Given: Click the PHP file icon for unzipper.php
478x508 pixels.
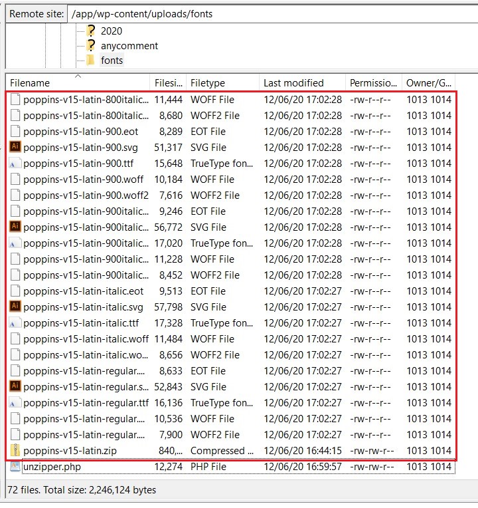Looking at the screenshot, I should click(15, 467).
